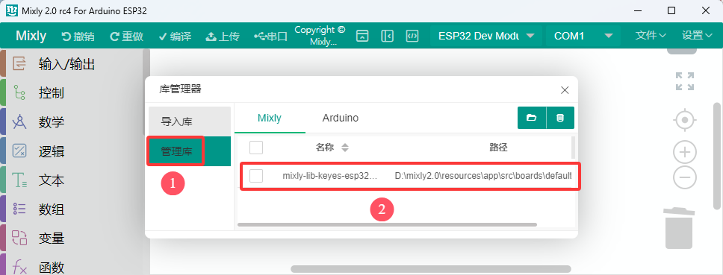This screenshot has height=275, width=723.
Task: Open the 串口 serial port tool
Action: click(x=270, y=37)
